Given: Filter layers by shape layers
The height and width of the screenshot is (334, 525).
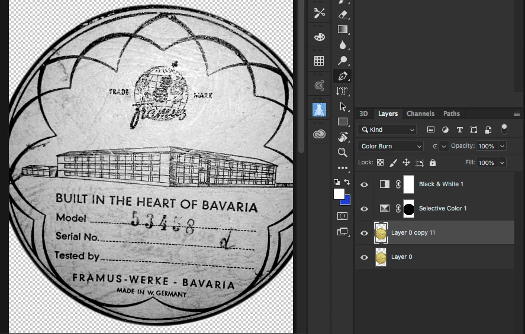Looking at the screenshot, I should (474, 129).
